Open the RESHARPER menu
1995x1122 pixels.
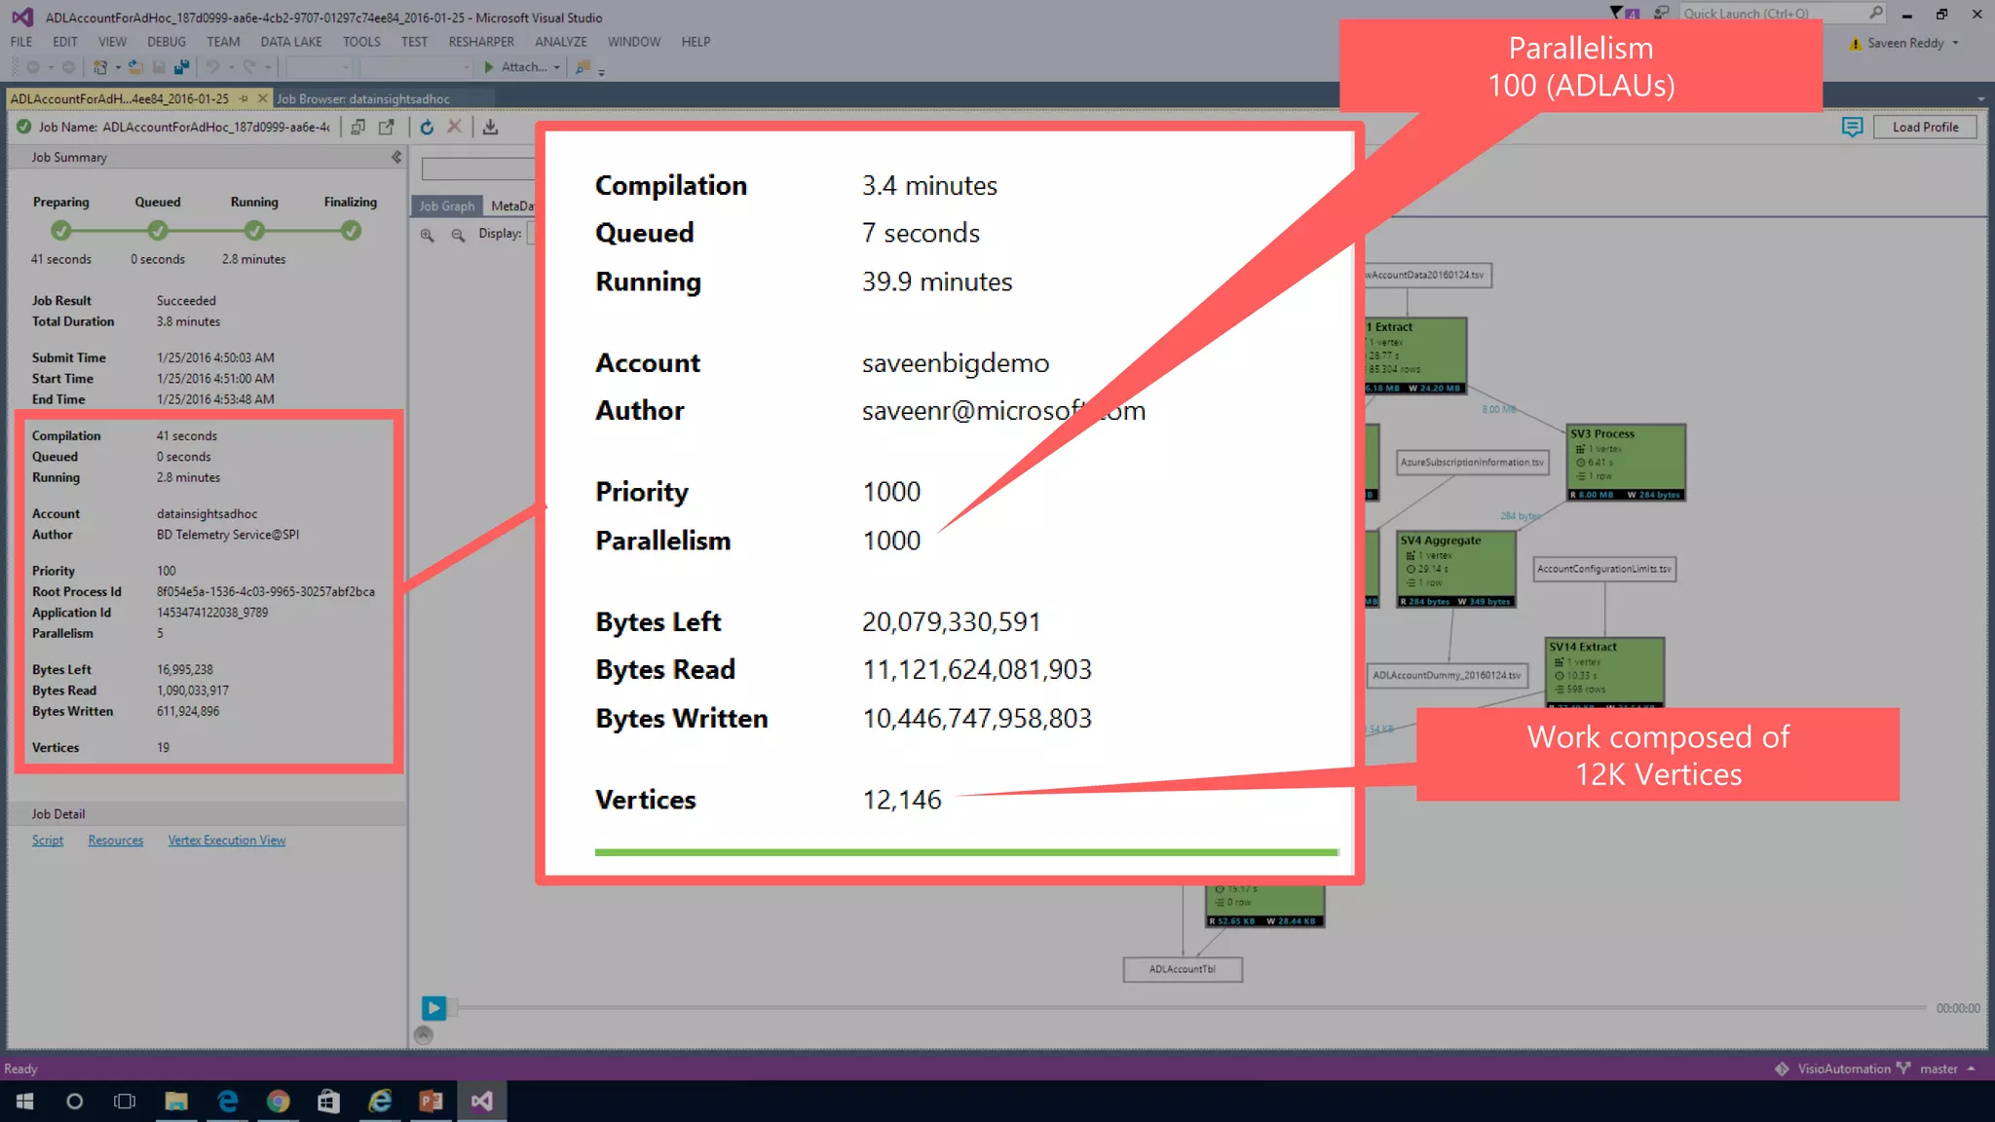[x=481, y=42]
